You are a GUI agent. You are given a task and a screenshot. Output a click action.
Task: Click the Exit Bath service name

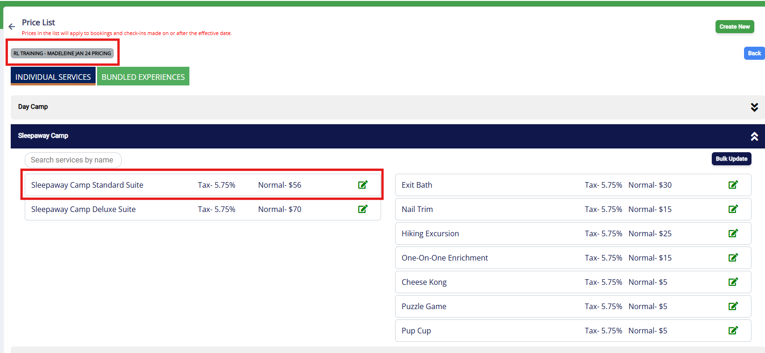417,185
